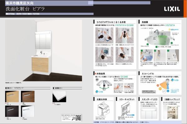
Task: Select the white door swatch
Action: pos(28,111)
